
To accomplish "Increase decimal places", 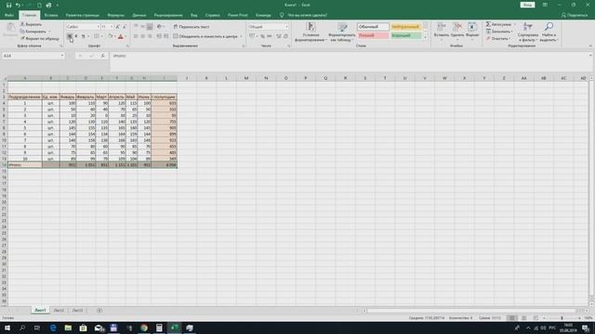I will (279, 36).
